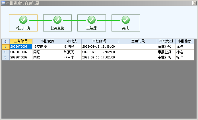The height and width of the screenshot is (120, 198).
Task: Sort by the 业务单号 column header
Action: [21, 41]
